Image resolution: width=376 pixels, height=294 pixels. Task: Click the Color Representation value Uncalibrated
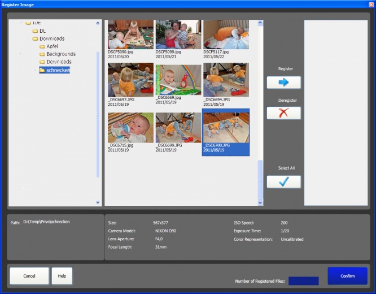[x=292, y=239]
